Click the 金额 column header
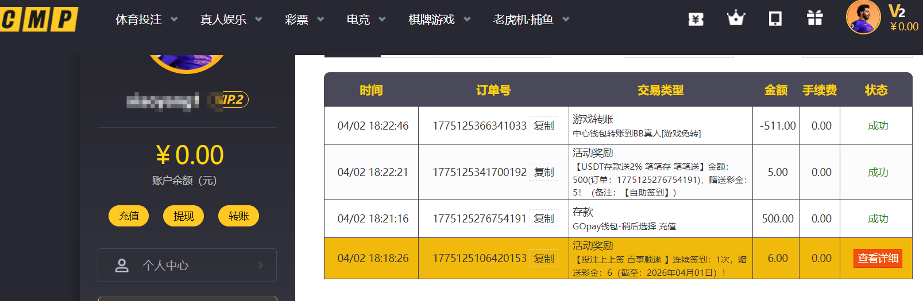Image resolution: width=923 pixels, height=301 pixels. click(x=776, y=90)
